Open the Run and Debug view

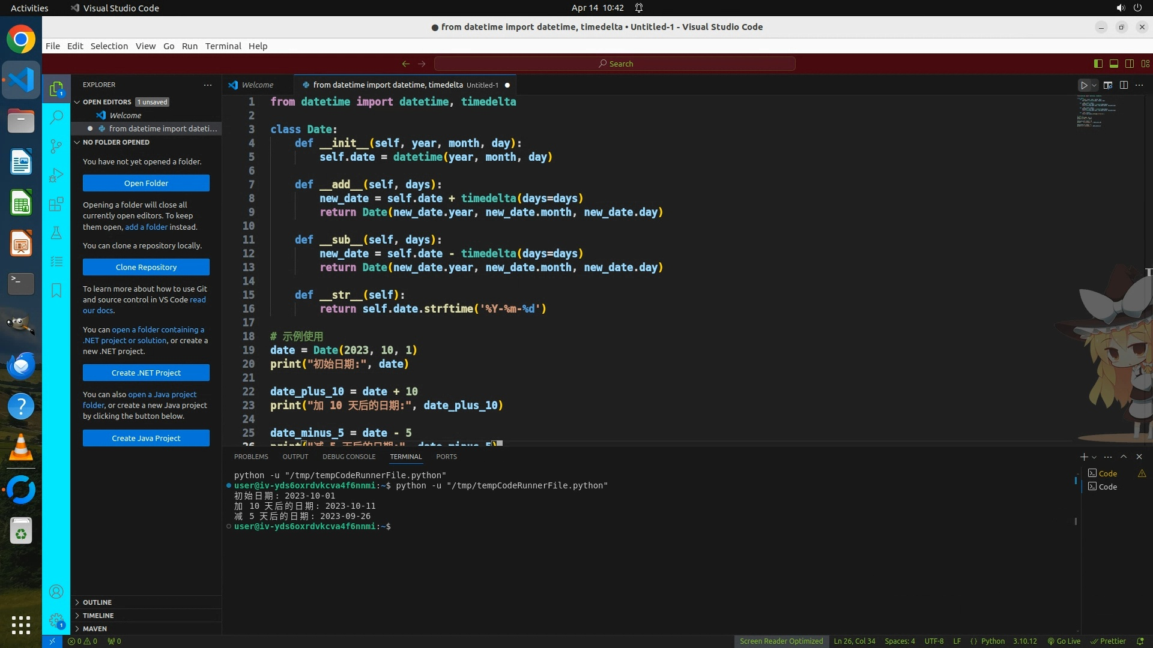click(56, 175)
